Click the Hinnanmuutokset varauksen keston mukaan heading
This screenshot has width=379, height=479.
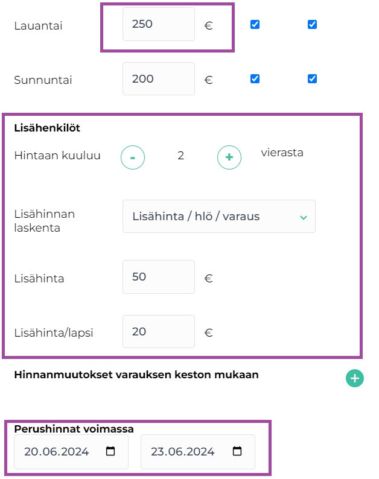[136, 375]
